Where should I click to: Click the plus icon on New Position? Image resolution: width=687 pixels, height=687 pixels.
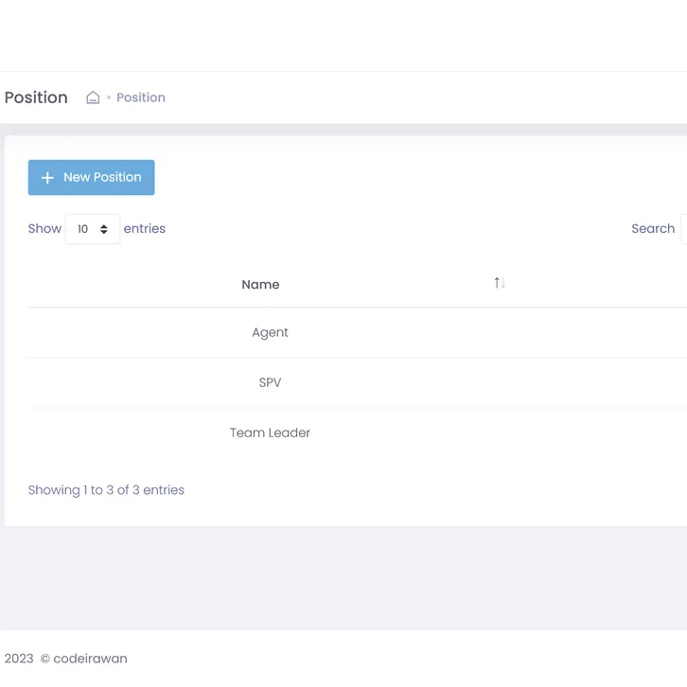tap(47, 178)
